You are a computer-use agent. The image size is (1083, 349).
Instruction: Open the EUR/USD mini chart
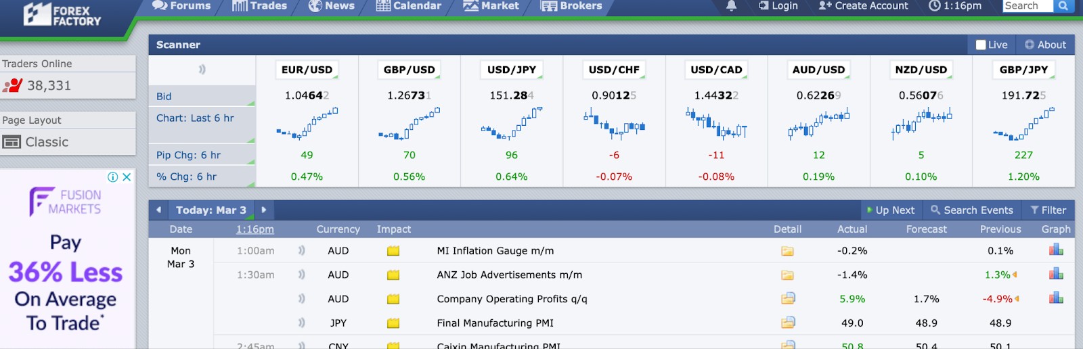(x=307, y=124)
